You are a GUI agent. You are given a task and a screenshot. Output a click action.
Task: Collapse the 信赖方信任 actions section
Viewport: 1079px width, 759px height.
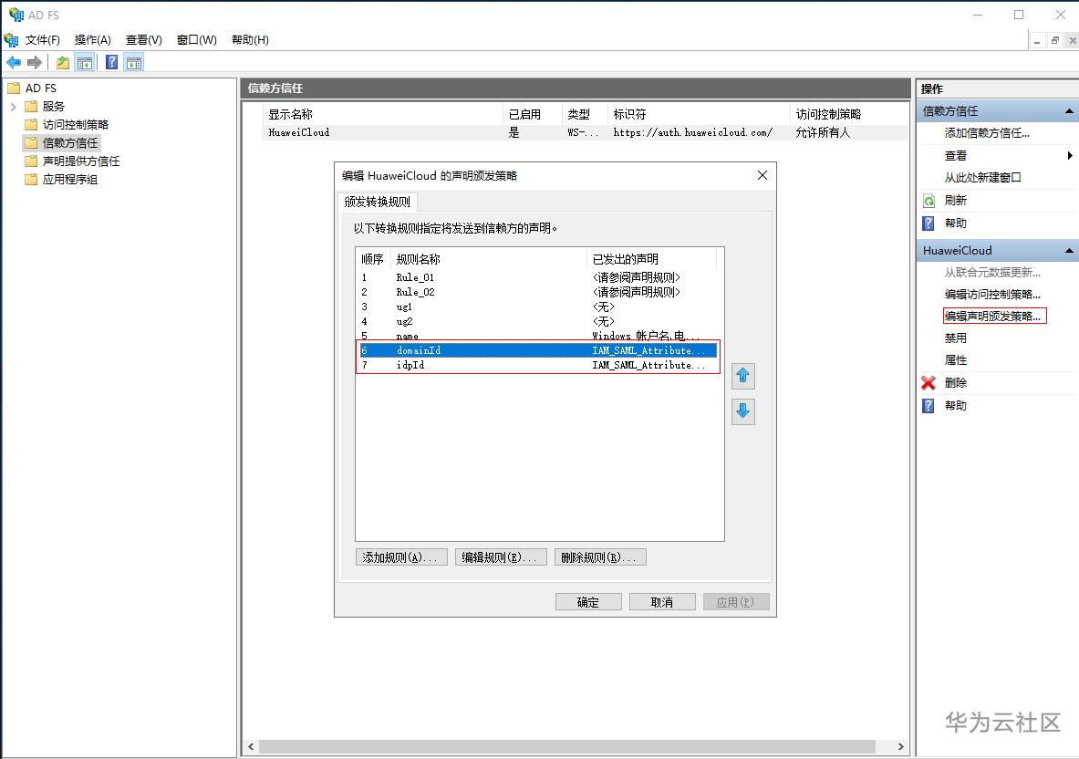pyautogui.click(x=1069, y=111)
